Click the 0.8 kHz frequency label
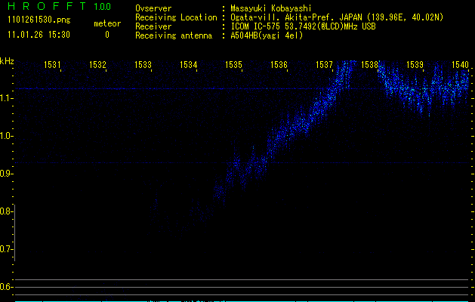Image resolution: width=475 pixels, height=302 pixels. pyautogui.click(x=5, y=211)
